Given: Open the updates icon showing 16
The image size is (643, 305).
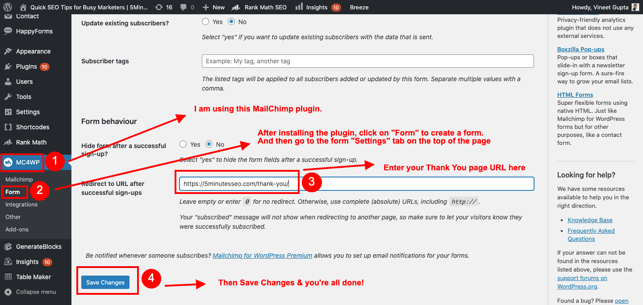Looking at the screenshot, I should click(159, 7).
